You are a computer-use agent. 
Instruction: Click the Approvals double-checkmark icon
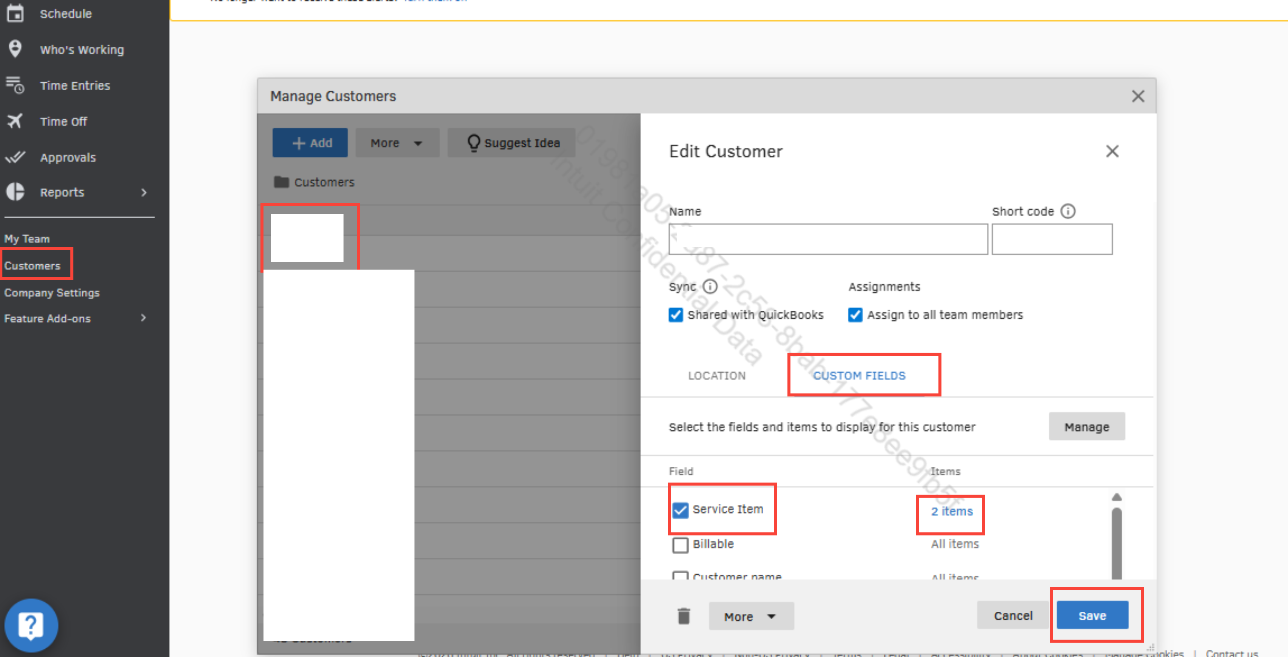click(15, 157)
